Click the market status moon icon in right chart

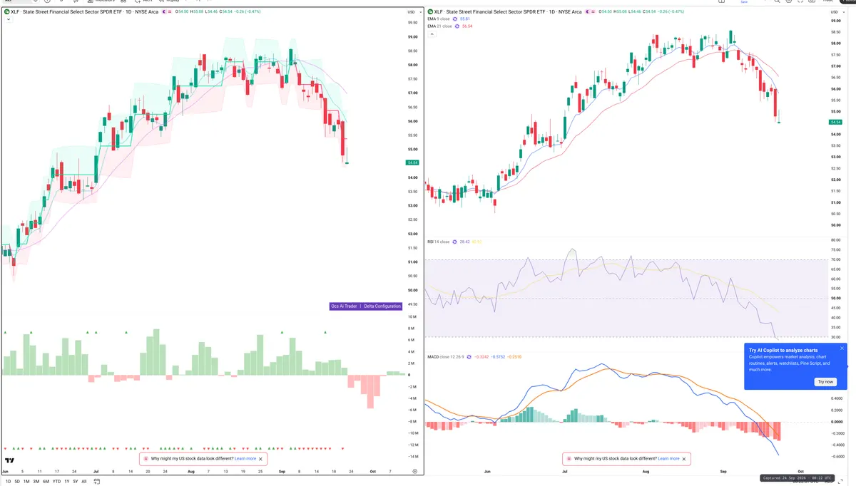pos(588,12)
